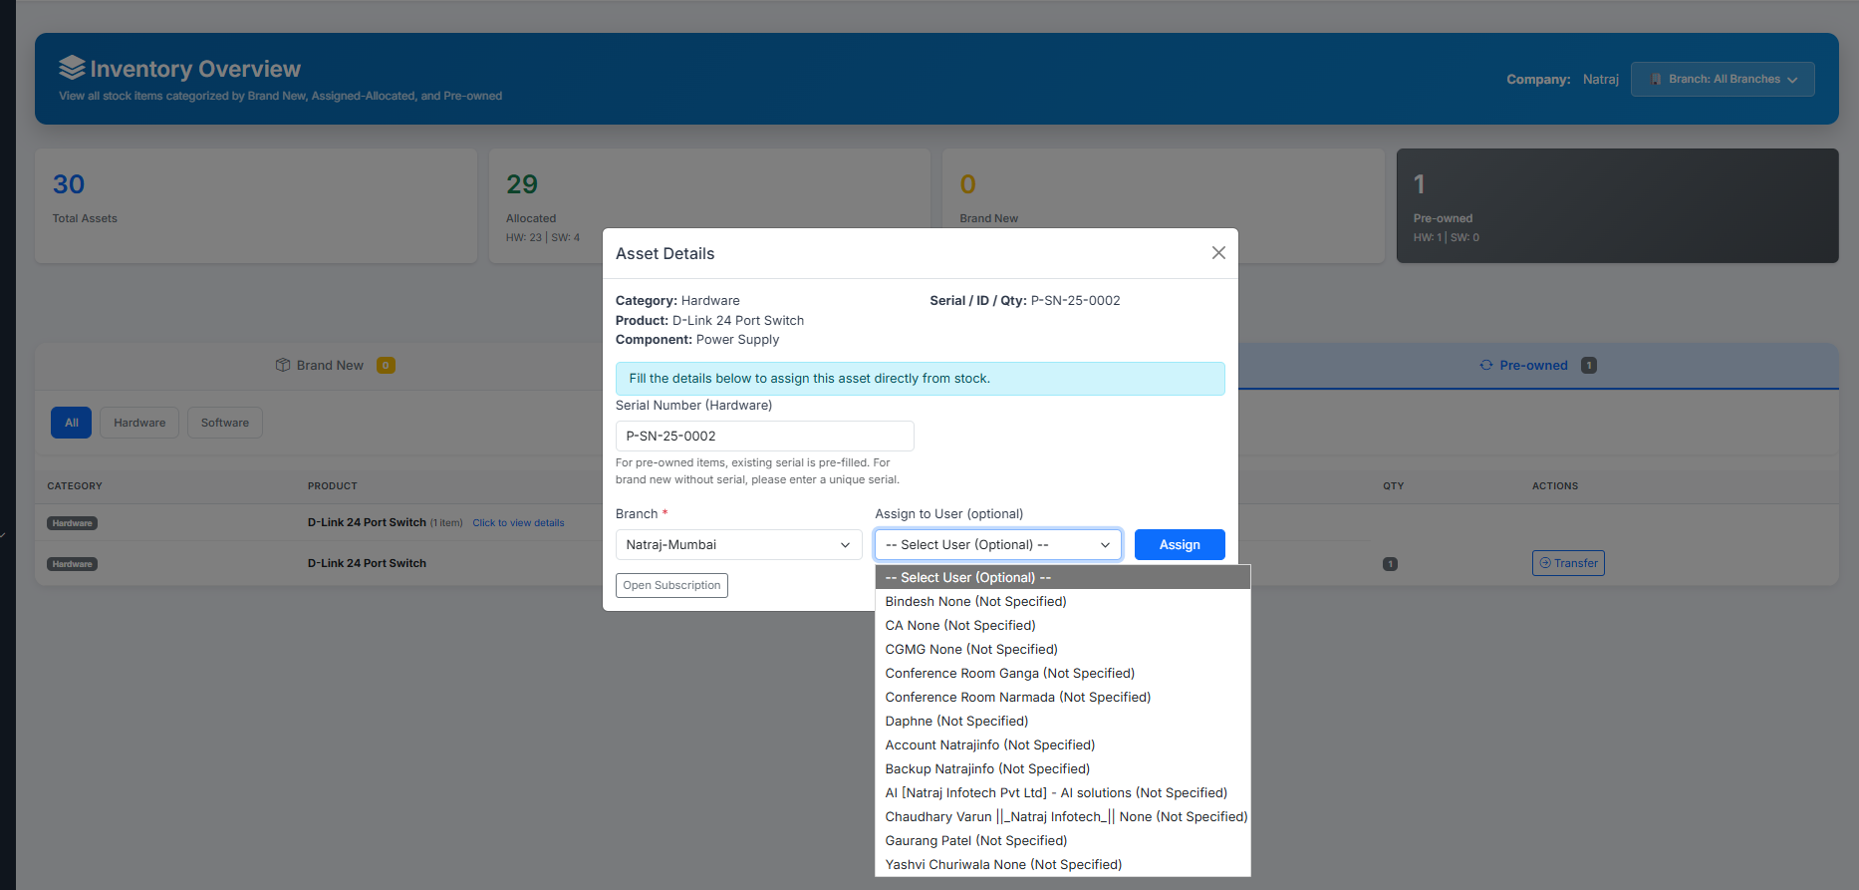Select Account Natrajinfo option
This screenshot has width=1859, height=890.
tap(1063, 745)
